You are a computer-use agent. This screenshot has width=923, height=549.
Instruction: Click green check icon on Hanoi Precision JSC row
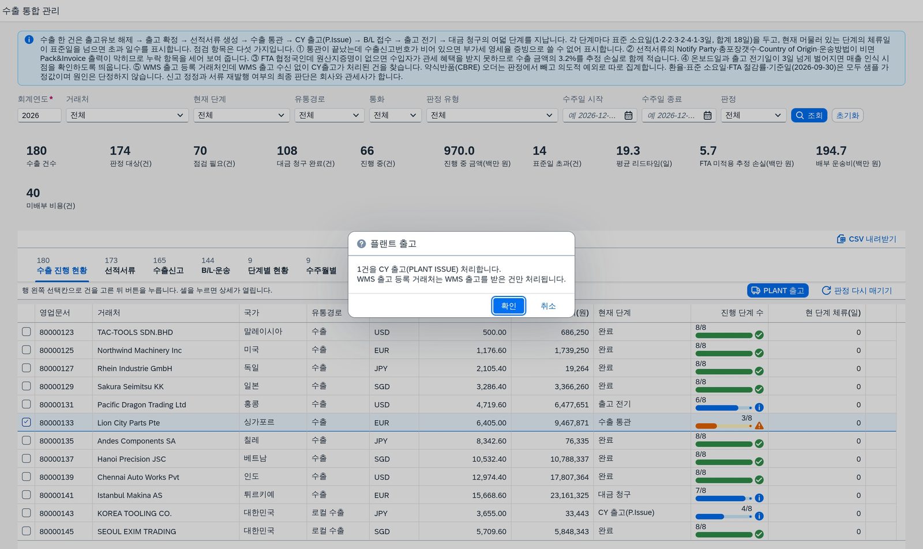[x=759, y=462]
